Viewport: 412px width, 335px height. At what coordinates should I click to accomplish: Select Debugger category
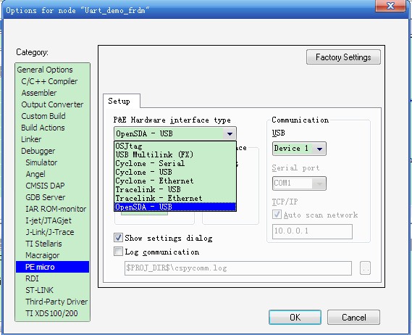tap(38, 151)
